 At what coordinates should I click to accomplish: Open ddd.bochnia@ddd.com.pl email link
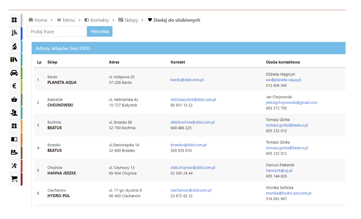coord(193,122)
